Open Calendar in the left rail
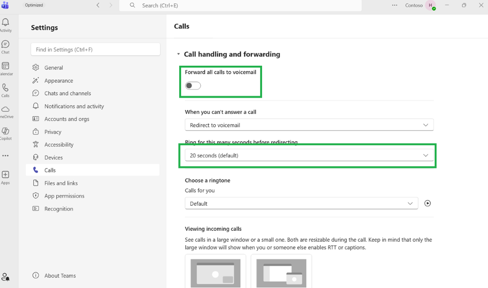The image size is (488, 288). pos(6,69)
